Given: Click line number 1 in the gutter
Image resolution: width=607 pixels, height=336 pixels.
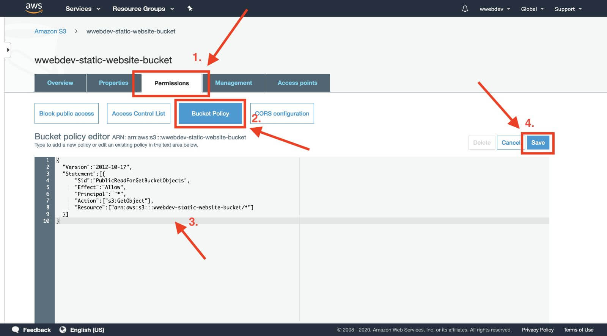Looking at the screenshot, I should tap(47, 160).
